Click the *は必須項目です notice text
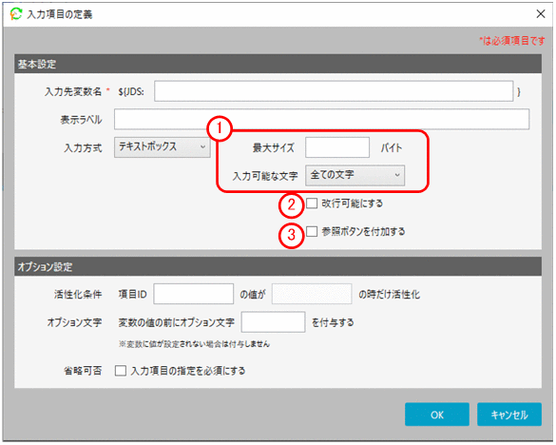This screenshot has height=445, width=556. click(x=512, y=41)
